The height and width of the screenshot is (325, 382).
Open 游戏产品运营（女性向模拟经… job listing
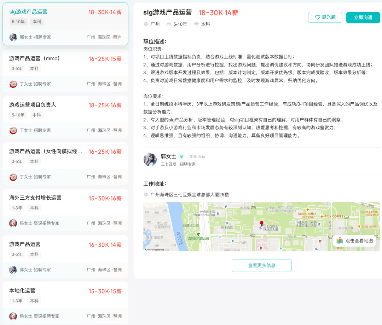(x=65, y=164)
